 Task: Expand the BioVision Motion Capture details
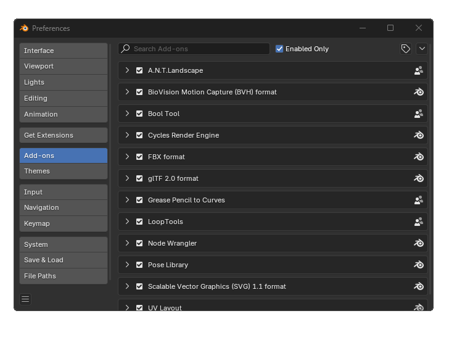[x=127, y=92]
